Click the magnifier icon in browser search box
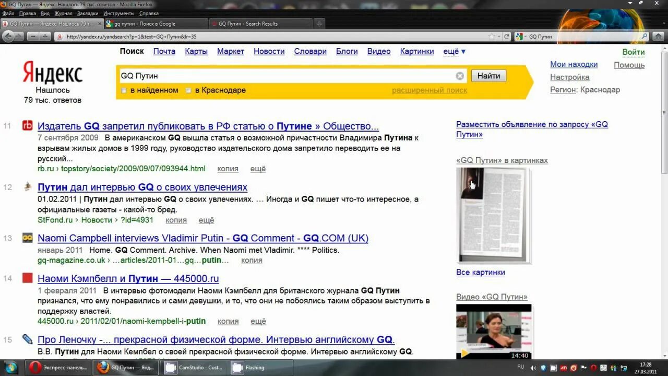 pyautogui.click(x=645, y=37)
